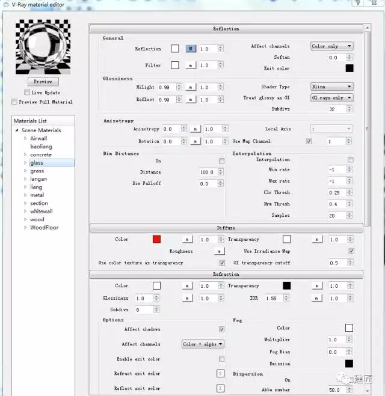This screenshot has height=396, width=385.
Task: Toggle the Use Irradiance Map checkbox
Action: point(351,251)
